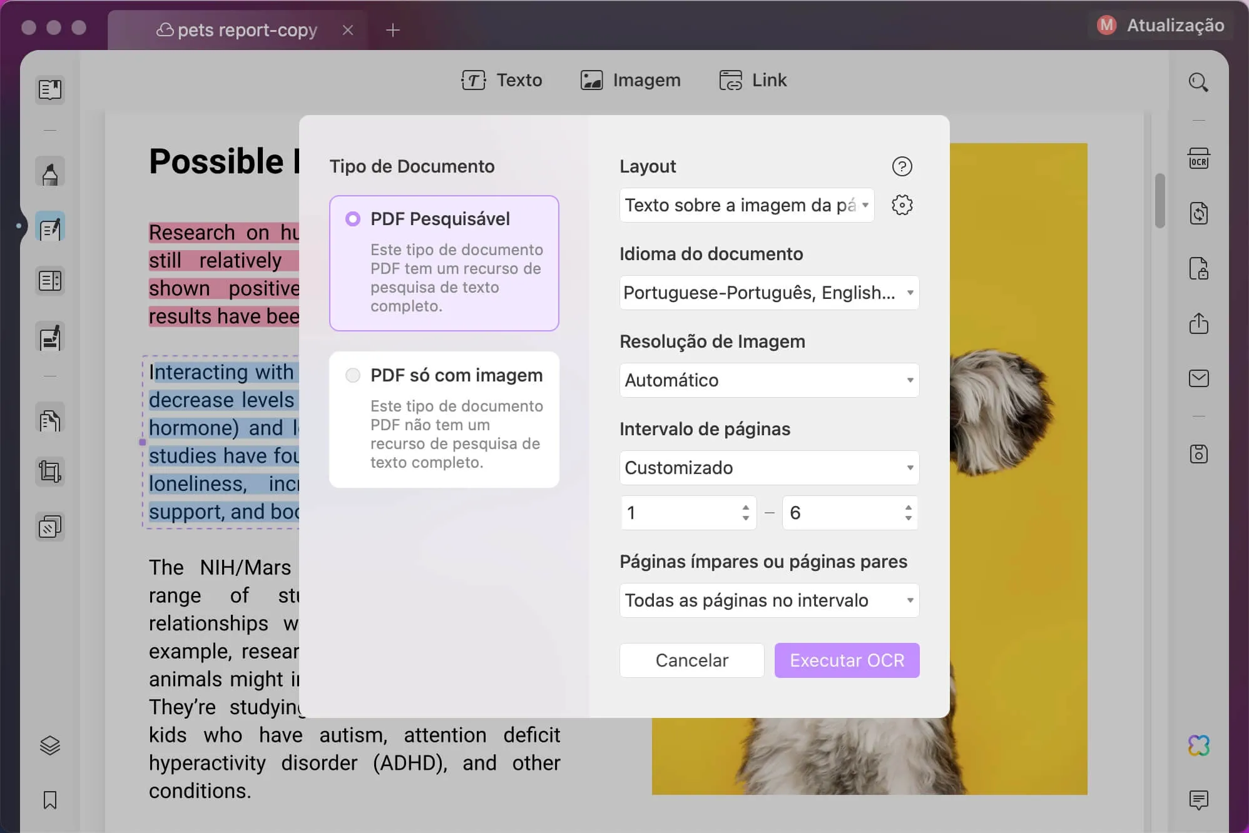Cancel the OCR dialog
Screen dimensions: 1249x833
coord(691,660)
